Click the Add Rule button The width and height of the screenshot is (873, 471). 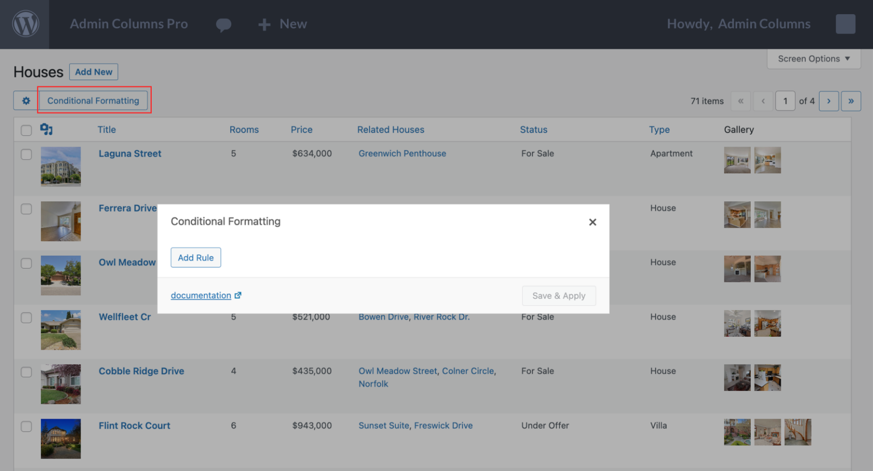pyautogui.click(x=196, y=257)
